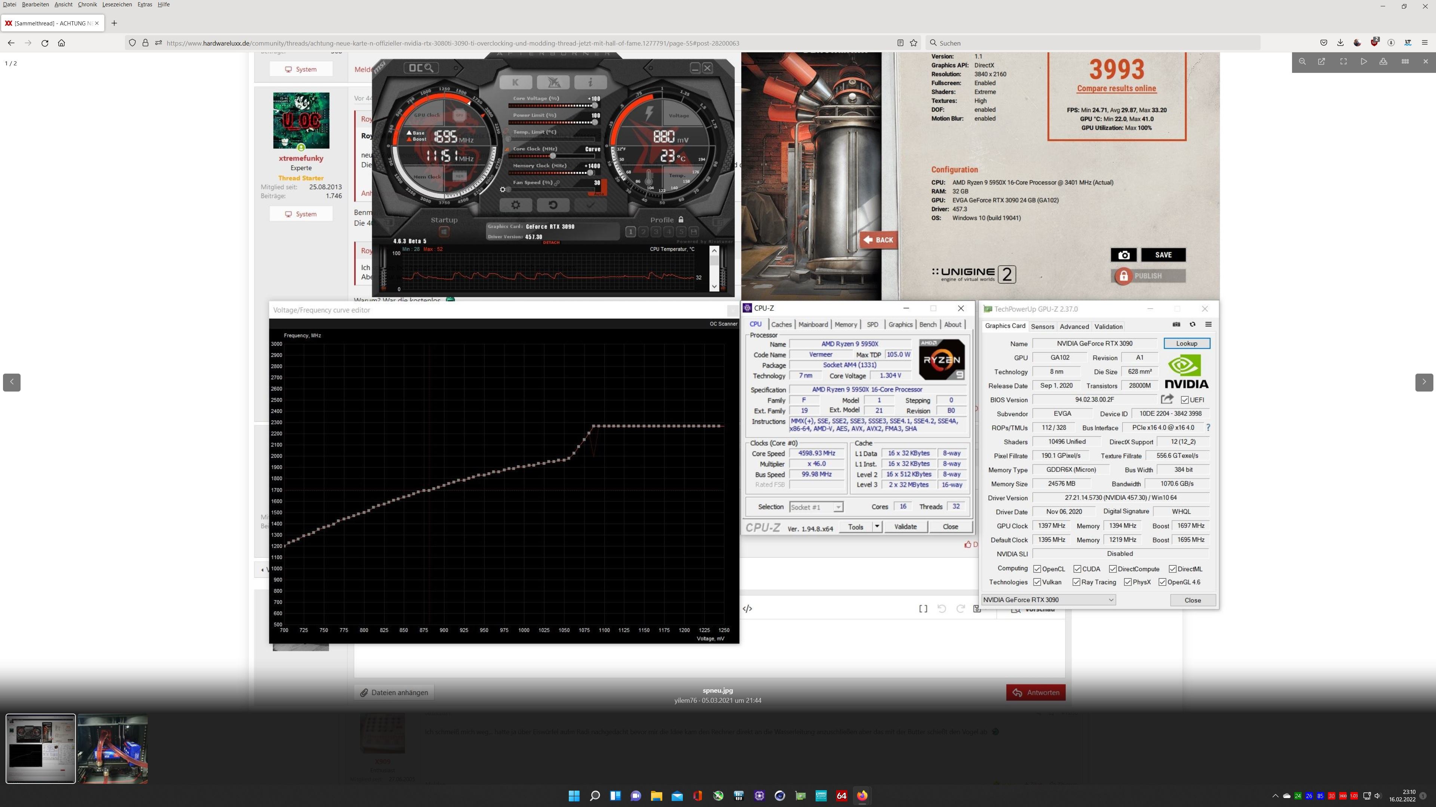Screen dimensions: 1436x807
Task: Toggle the GPU-Z OpenCL checkbox
Action: 1037,569
